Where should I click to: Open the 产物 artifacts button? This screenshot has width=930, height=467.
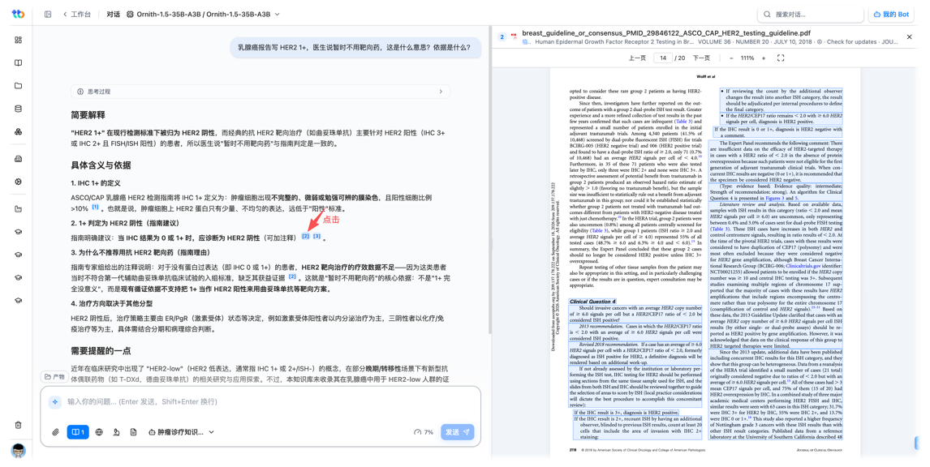pyautogui.click(x=54, y=377)
